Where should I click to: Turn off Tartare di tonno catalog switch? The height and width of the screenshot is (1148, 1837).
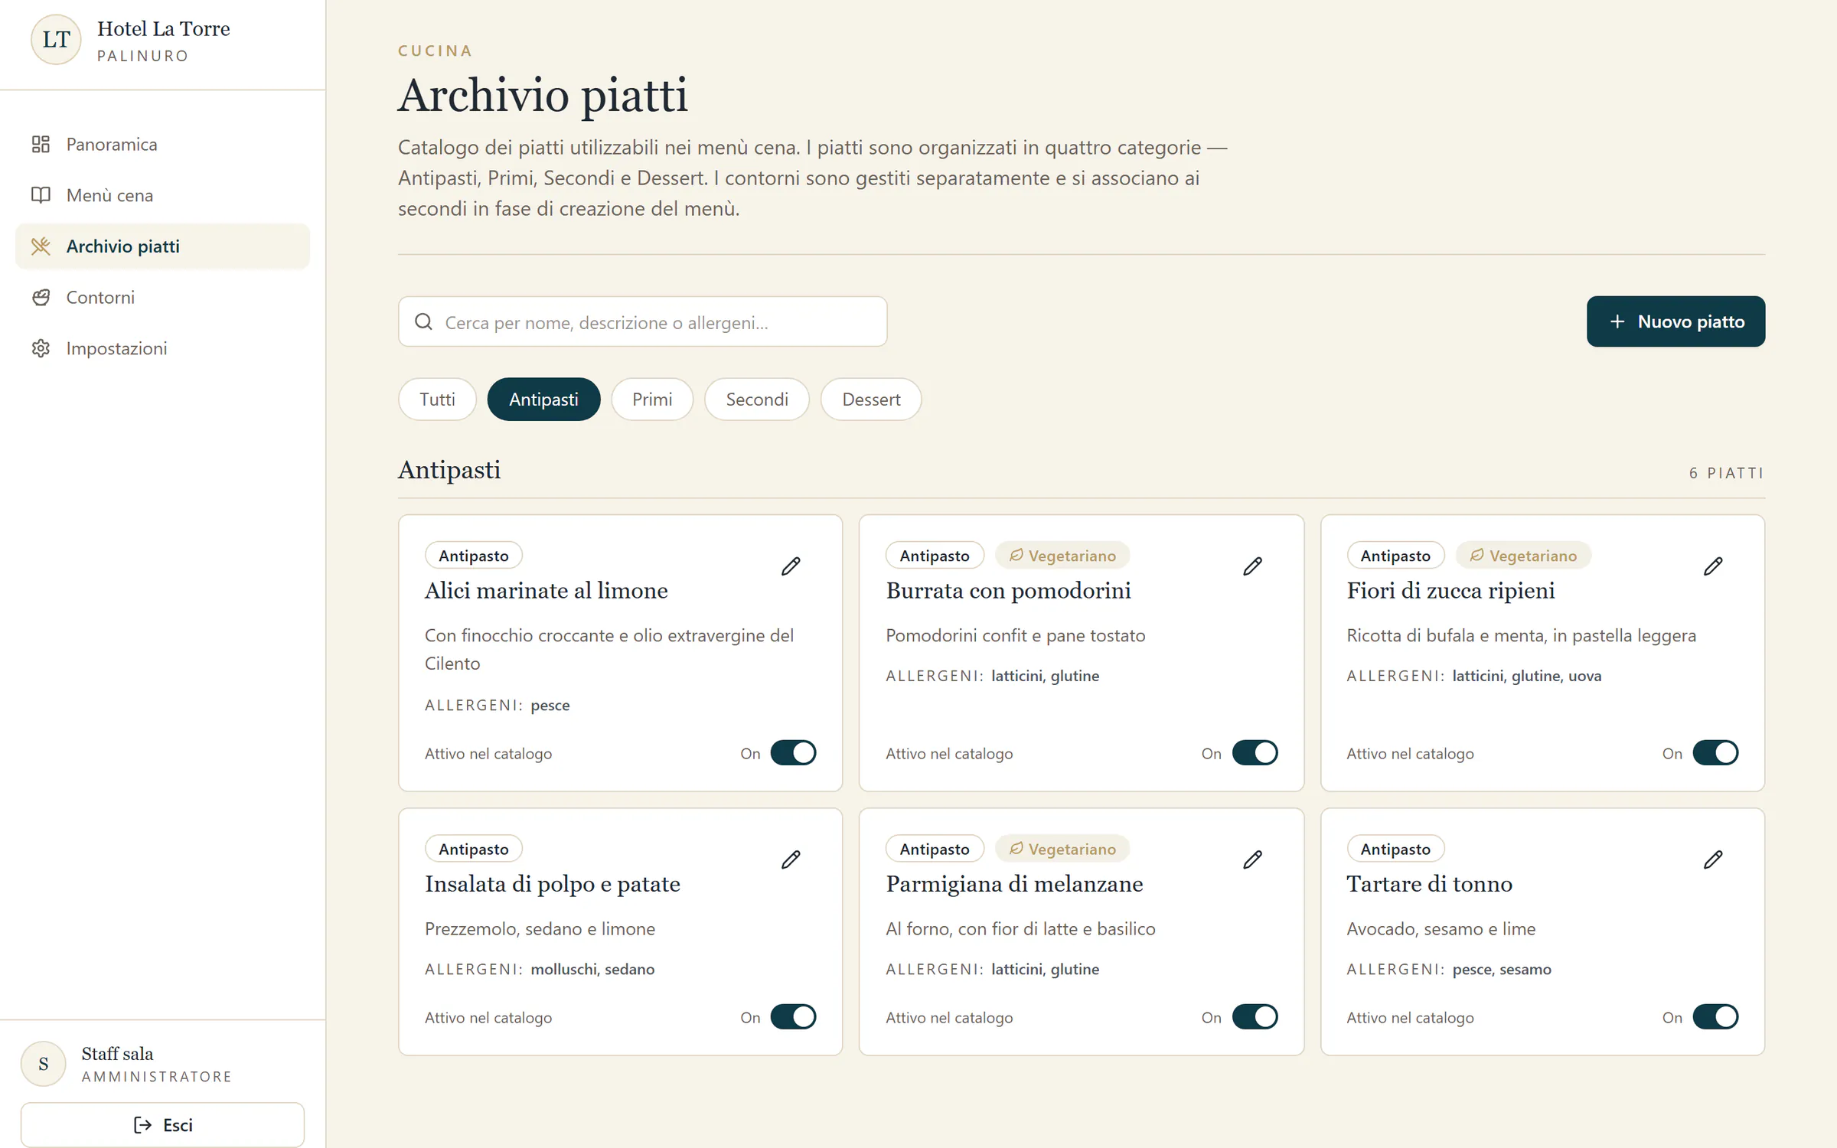pyautogui.click(x=1715, y=1017)
